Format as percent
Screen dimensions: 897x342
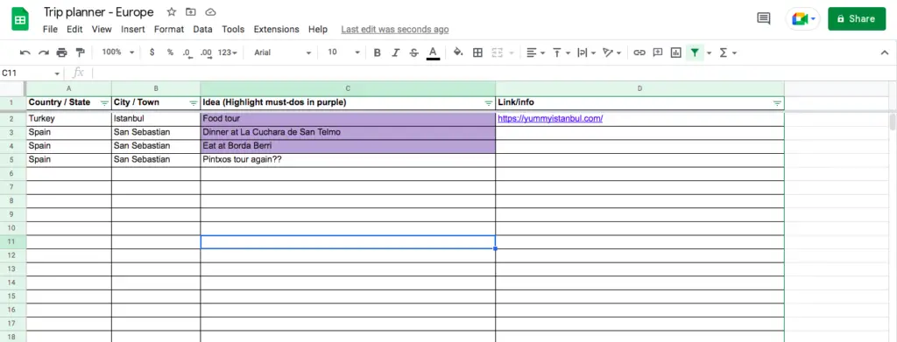(x=170, y=52)
